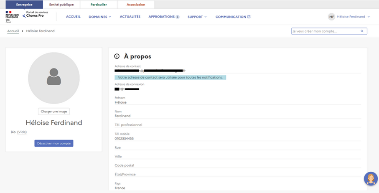The width and height of the screenshot is (379, 193).
Task: Click the À propos info icon
Action: [x=117, y=56]
